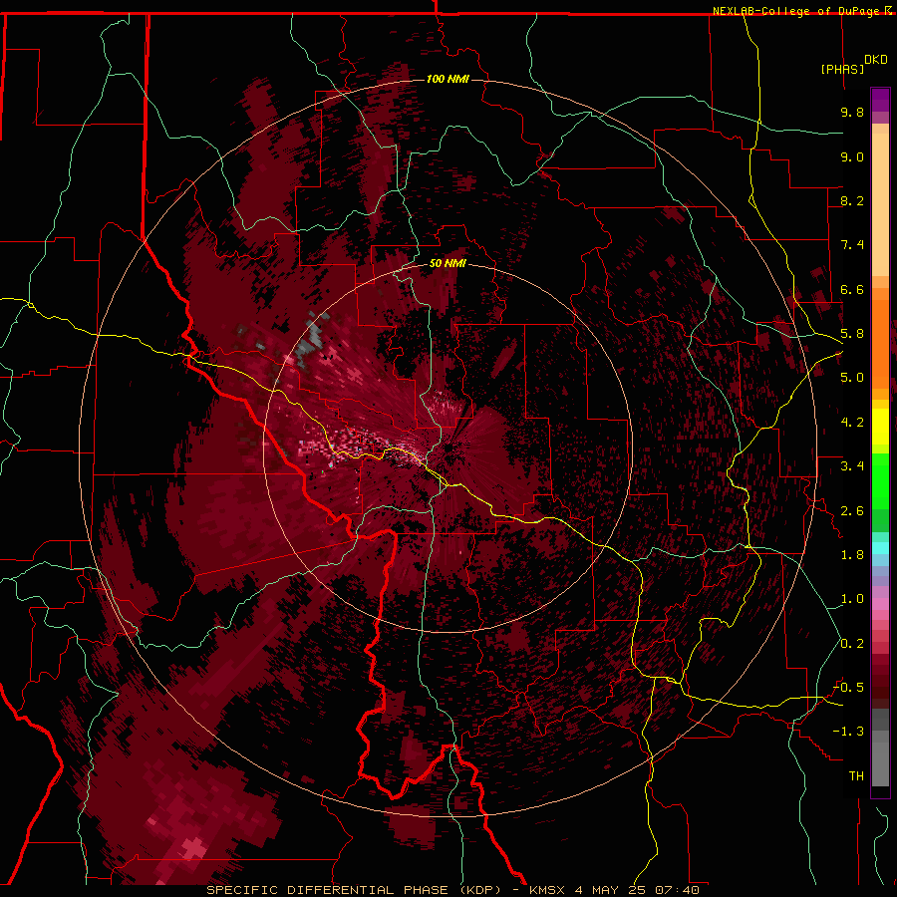Click the -1.3 legend value
This screenshot has height=897, width=897.
[848, 732]
